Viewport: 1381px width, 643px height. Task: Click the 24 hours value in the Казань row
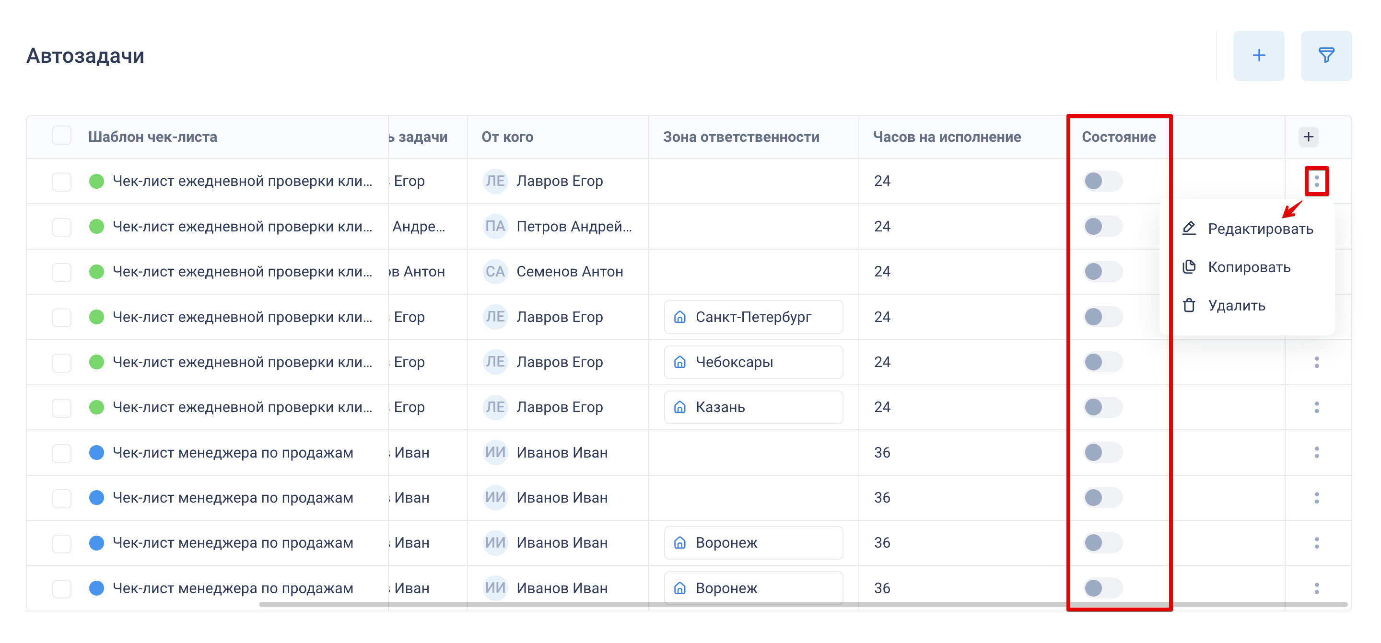(882, 407)
